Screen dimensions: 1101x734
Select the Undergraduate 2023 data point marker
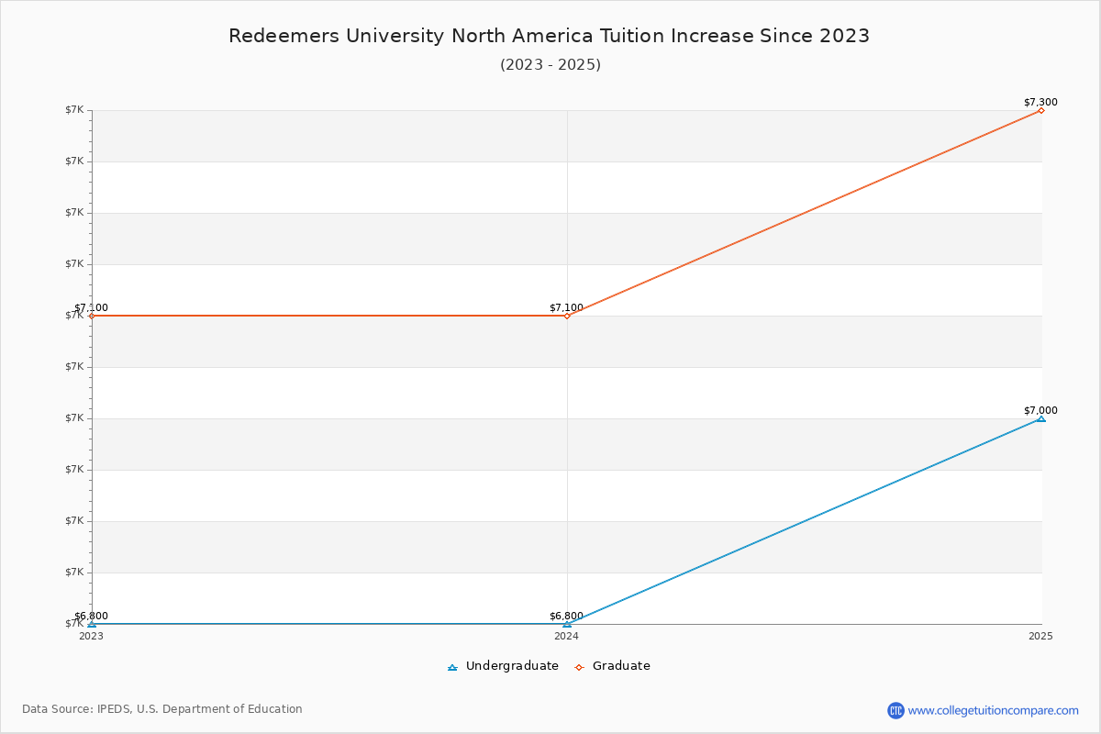pos(92,624)
